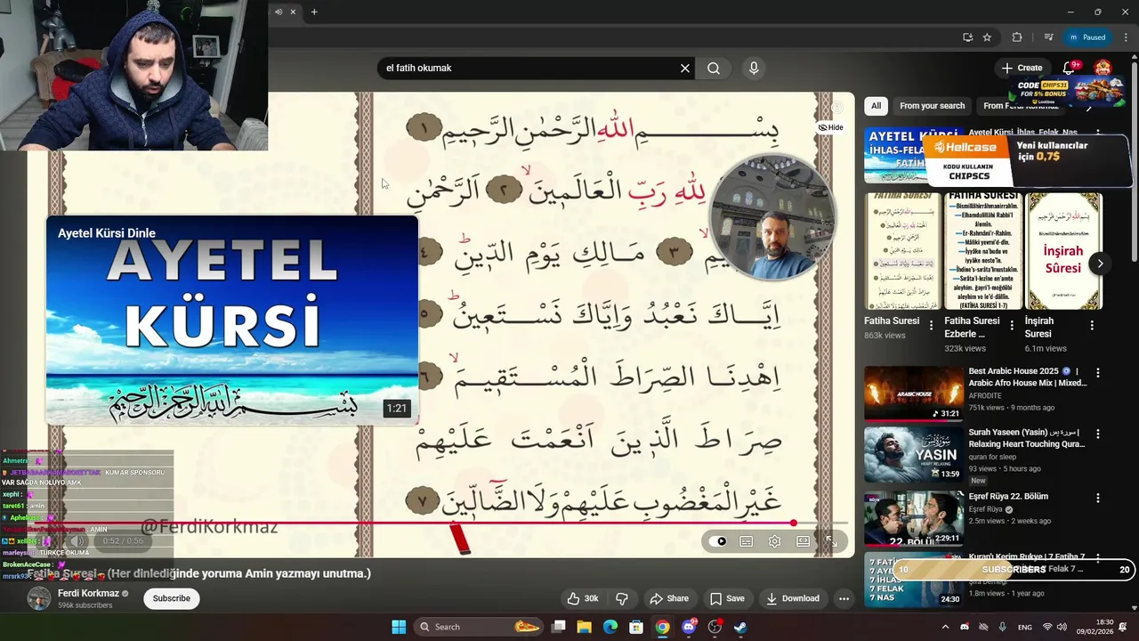
Task: Open OBS Studio from taskbar
Action: coord(715,627)
